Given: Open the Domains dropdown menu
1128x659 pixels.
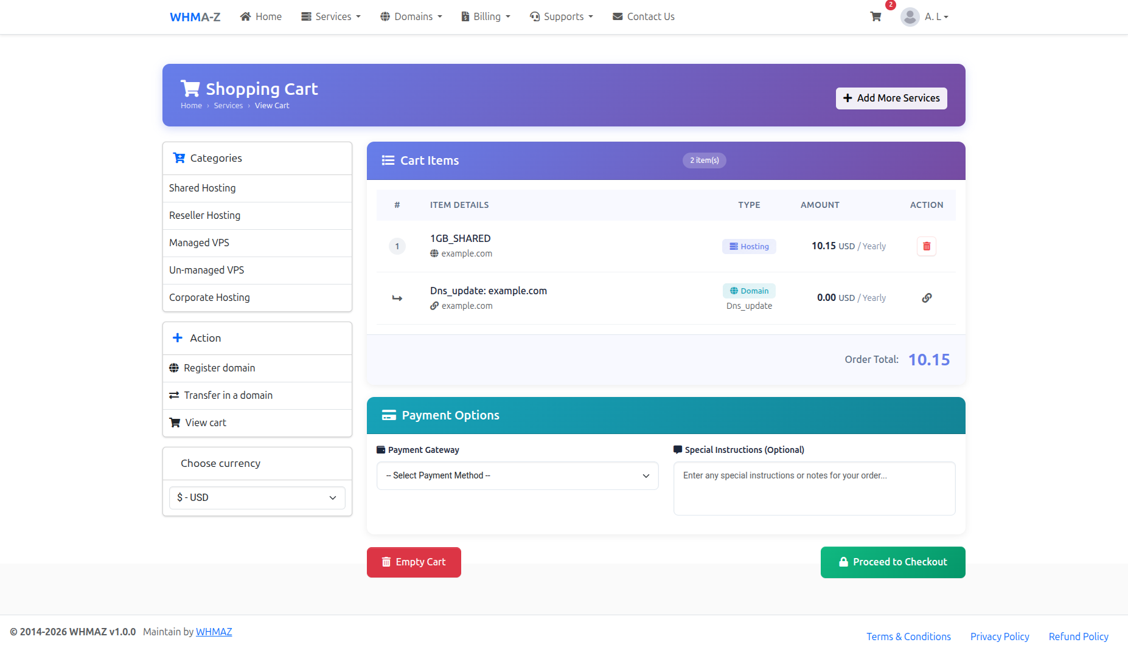Looking at the screenshot, I should pyautogui.click(x=411, y=17).
